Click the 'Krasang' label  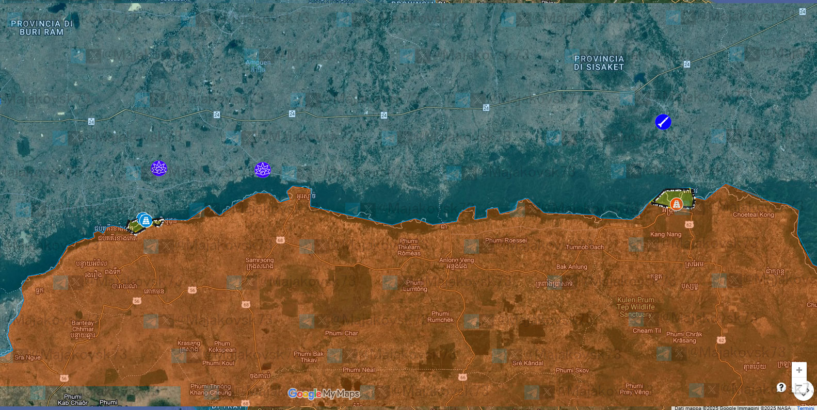click(189, 343)
